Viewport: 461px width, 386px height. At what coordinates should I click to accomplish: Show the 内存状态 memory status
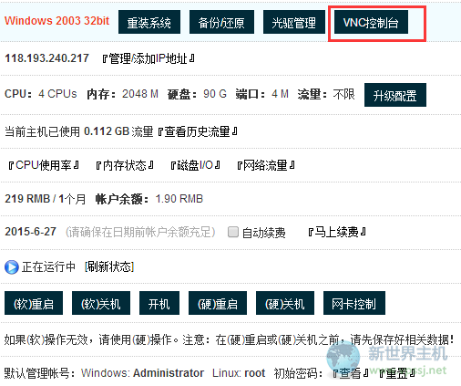125,165
